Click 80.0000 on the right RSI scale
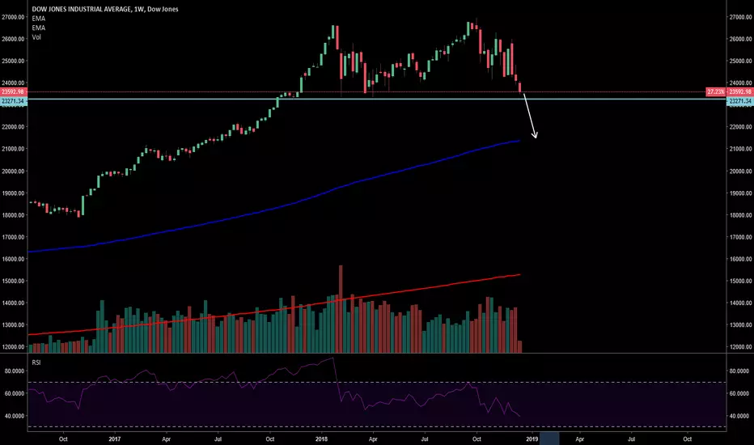This screenshot has height=445, width=754. click(x=739, y=371)
